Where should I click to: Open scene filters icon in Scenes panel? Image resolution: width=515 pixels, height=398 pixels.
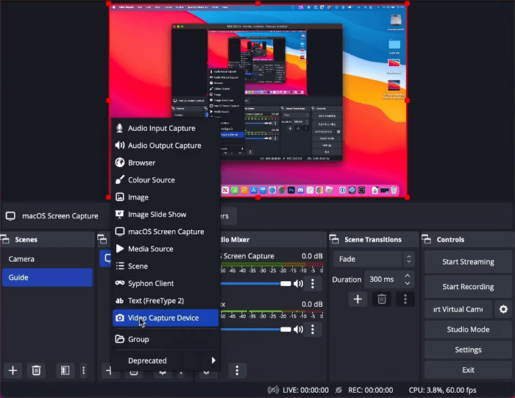click(65, 371)
